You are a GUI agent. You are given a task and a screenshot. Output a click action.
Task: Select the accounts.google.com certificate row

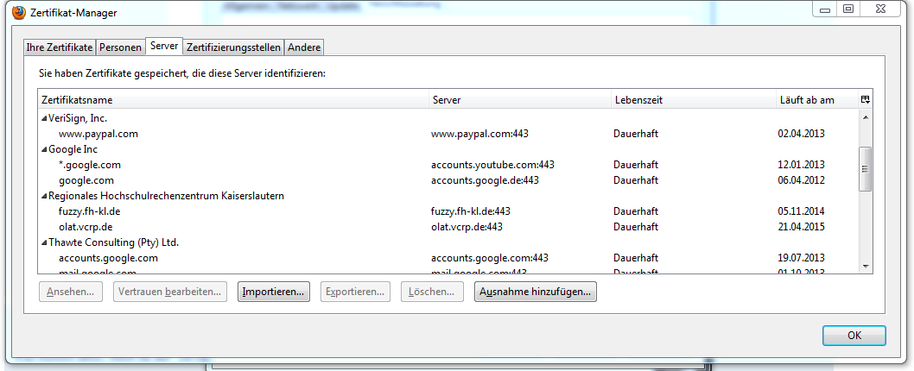pos(449,258)
